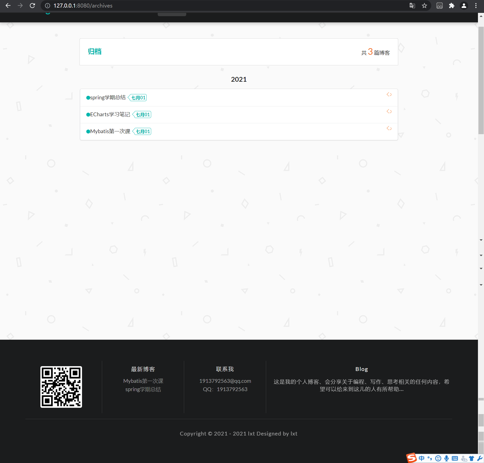Open the browser three-dot menu
Image resolution: width=484 pixels, height=463 pixels.
tap(476, 6)
